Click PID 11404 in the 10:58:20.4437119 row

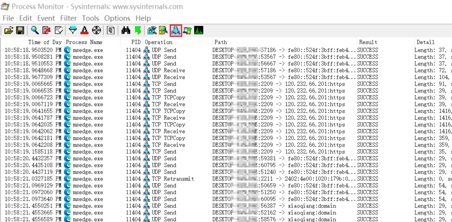tap(133, 172)
